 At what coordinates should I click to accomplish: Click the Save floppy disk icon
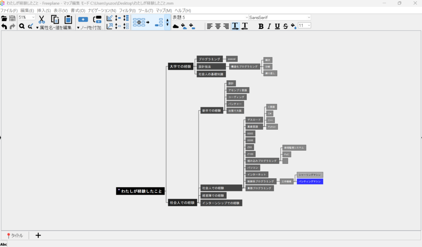12,18
